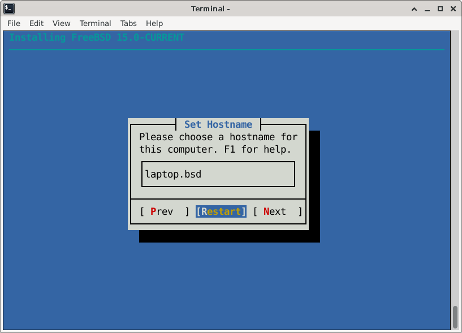Open the Terminal menu

95,23
